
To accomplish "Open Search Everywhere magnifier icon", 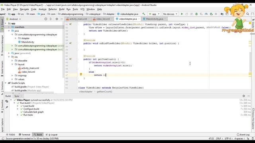I will [248, 14].
